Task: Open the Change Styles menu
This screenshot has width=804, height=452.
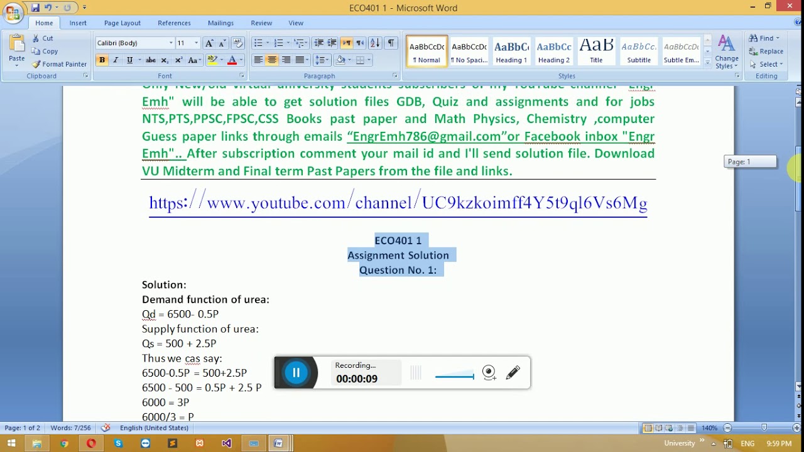Action: (727, 51)
